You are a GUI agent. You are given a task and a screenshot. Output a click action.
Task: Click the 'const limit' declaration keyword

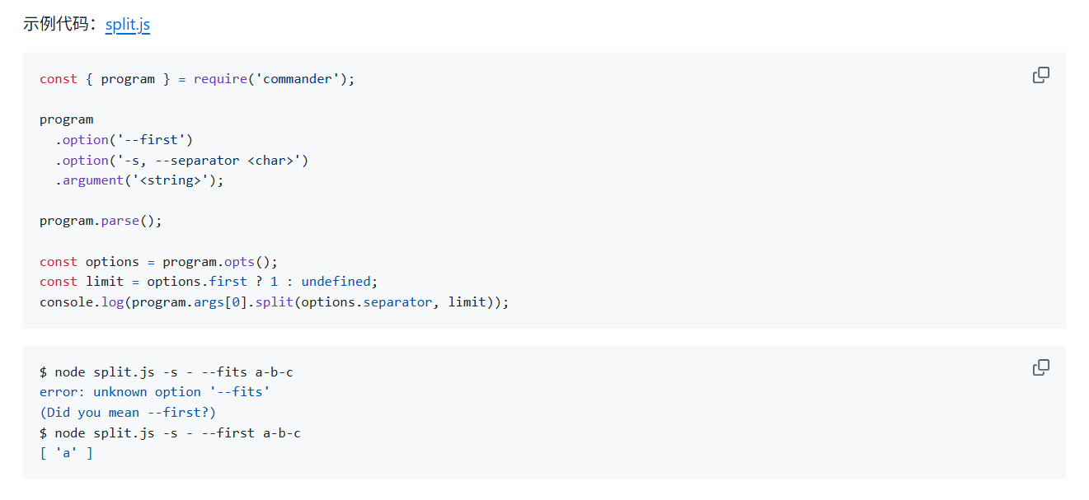point(59,282)
